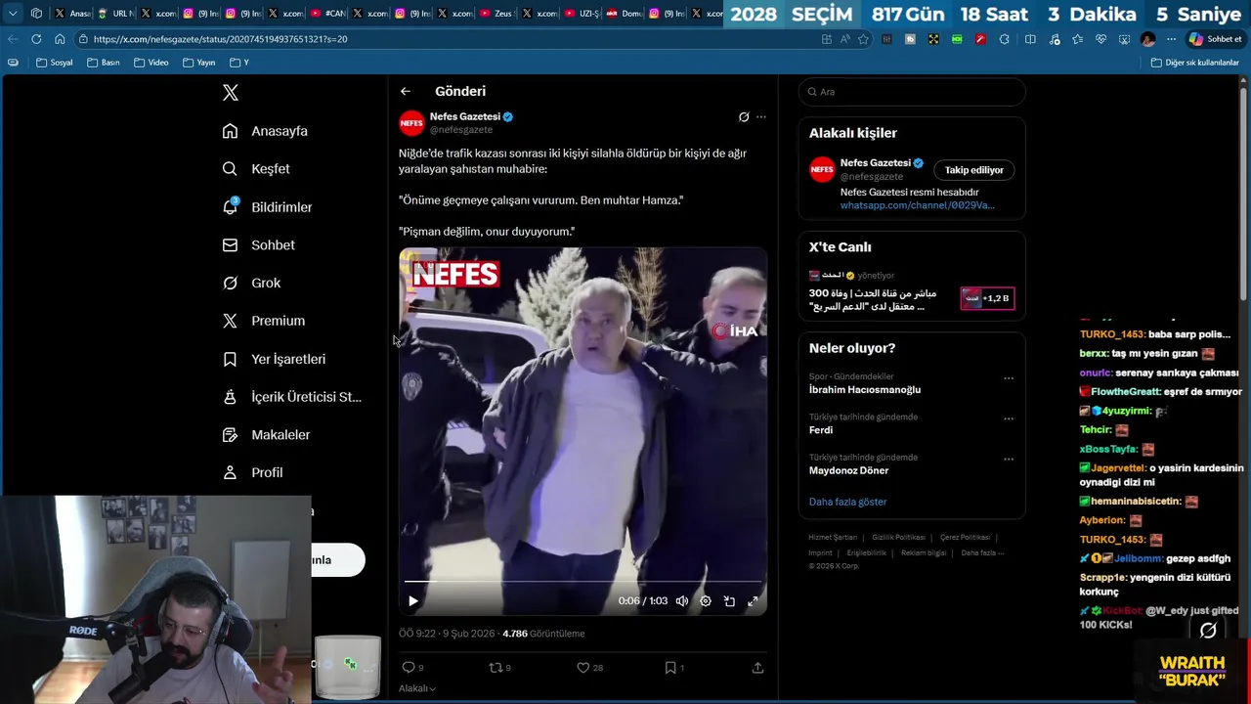This screenshot has width=1251, height=704.
Task: Go to Anasayfa in sidebar
Action: 265,131
